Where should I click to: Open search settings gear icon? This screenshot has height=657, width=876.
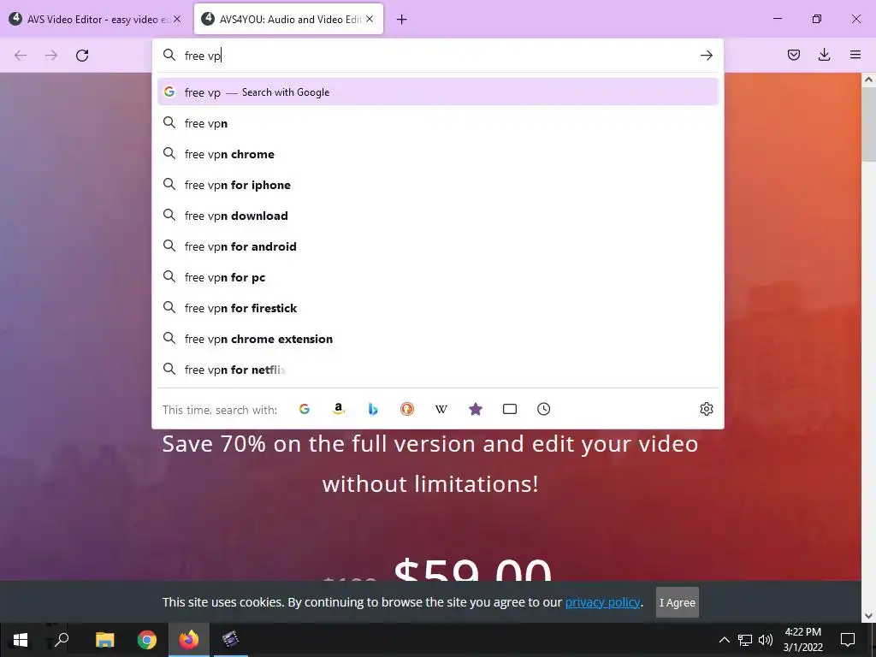pyautogui.click(x=706, y=409)
